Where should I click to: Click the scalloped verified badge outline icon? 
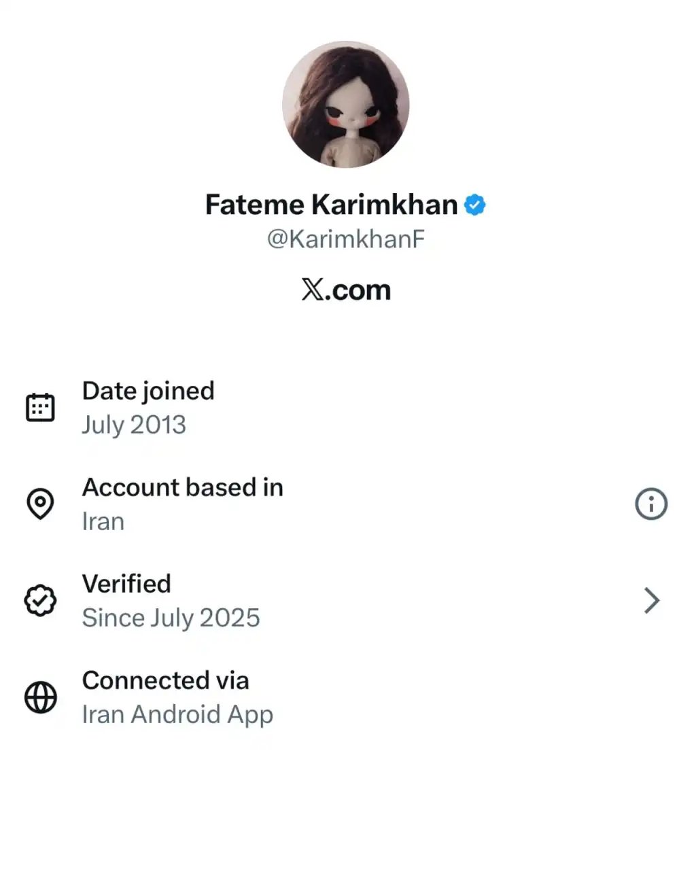click(x=40, y=601)
